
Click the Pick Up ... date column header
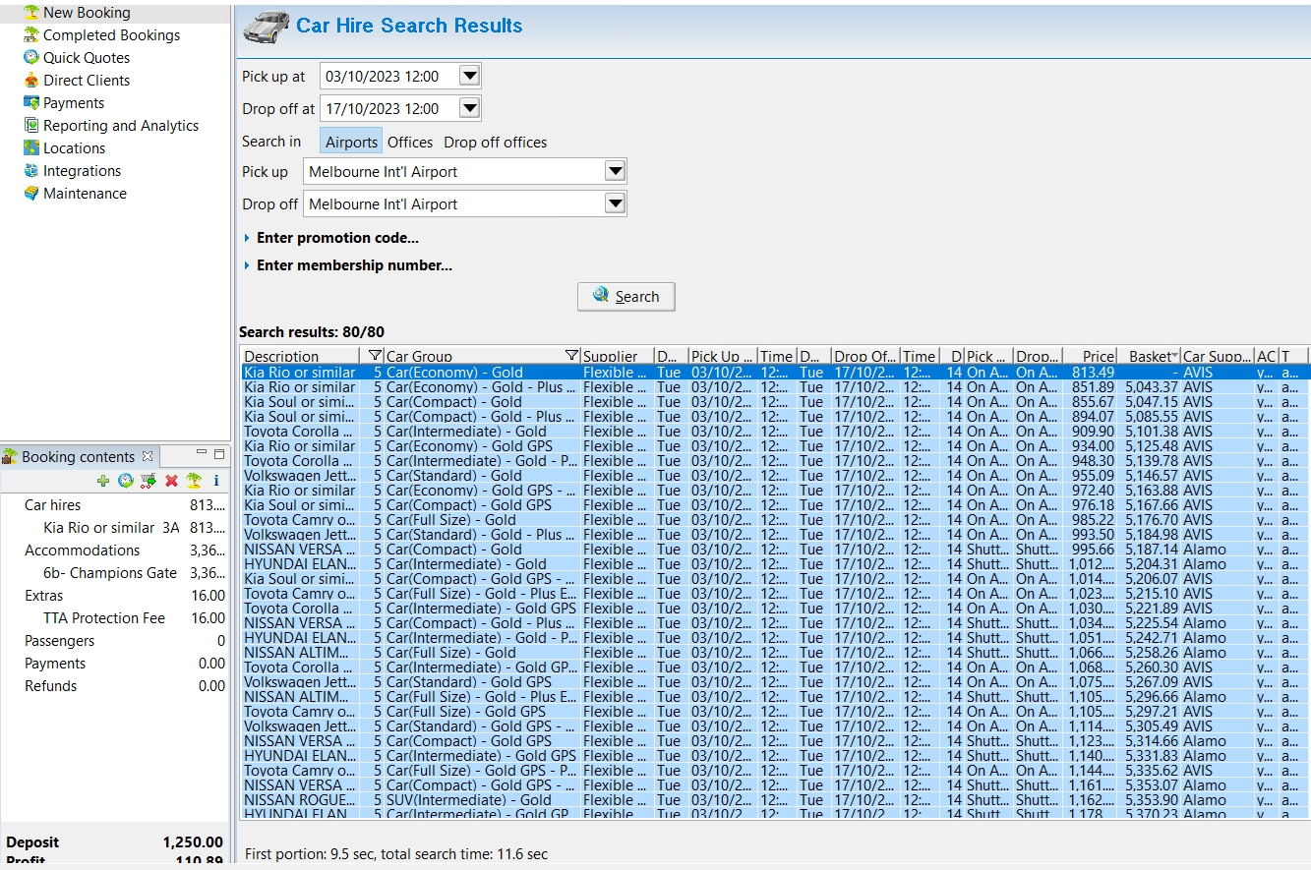point(723,356)
